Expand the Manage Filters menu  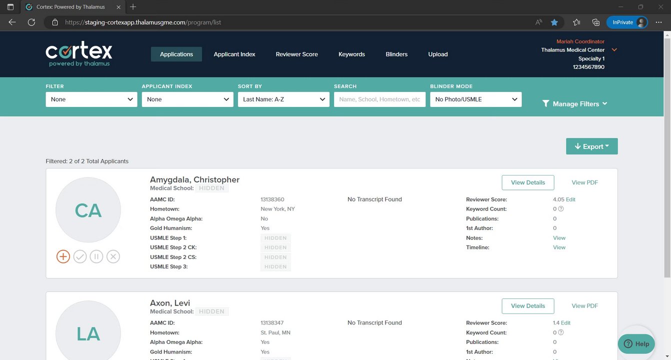575,103
